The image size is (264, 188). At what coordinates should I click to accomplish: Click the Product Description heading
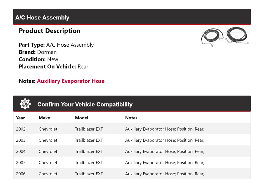point(50,31)
